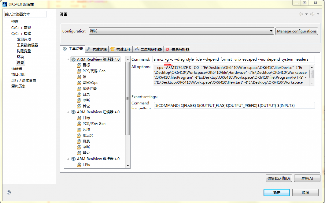Click the tool tree vertical scrollbar thumb

[x=128, y=98]
